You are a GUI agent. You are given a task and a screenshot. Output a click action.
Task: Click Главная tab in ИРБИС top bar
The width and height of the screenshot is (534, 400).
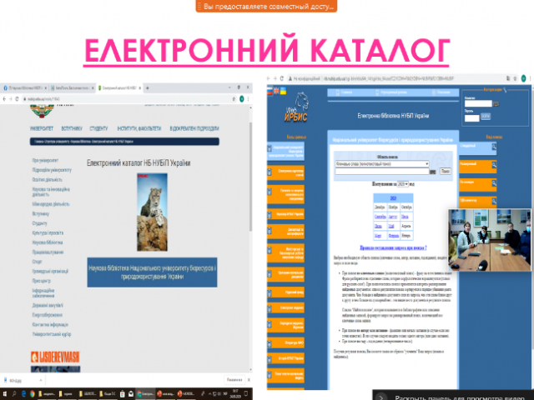coord(344,92)
